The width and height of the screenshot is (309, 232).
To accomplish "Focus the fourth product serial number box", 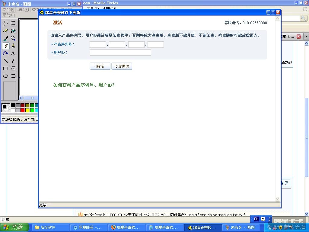I will pyautogui.click(x=156, y=44).
